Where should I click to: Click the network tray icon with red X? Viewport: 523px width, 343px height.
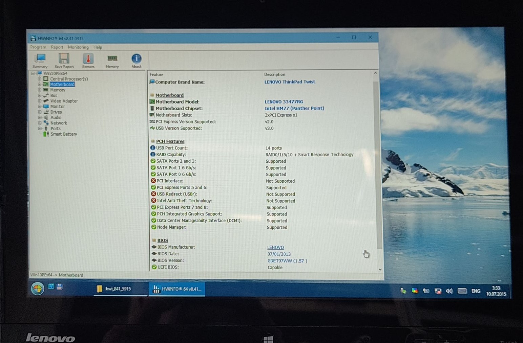tap(438, 291)
